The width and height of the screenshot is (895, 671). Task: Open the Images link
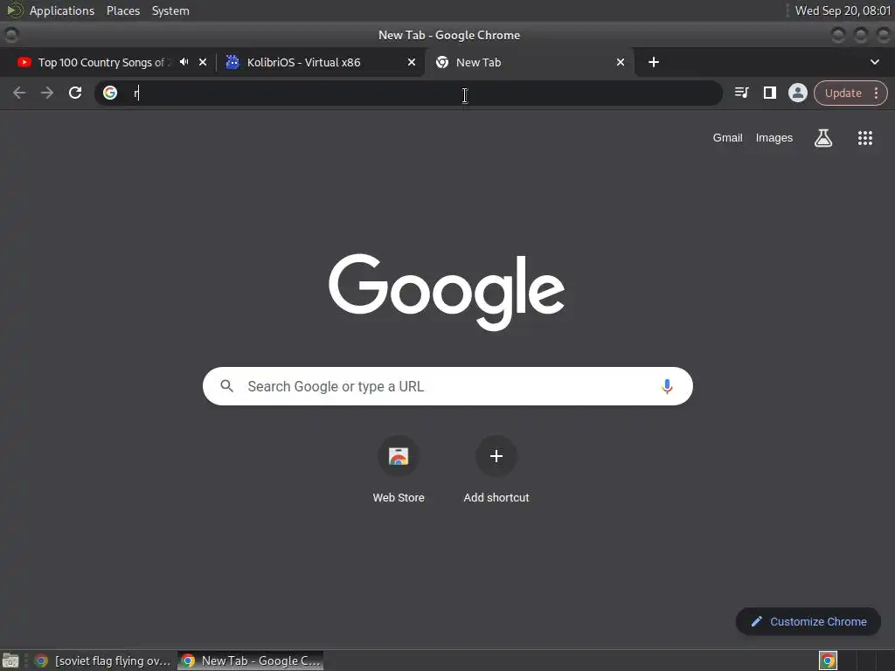coord(774,137)
